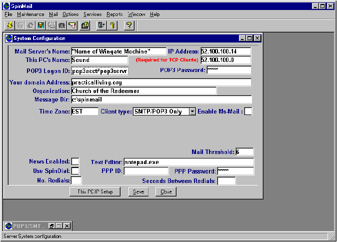The width and height of the screenshot is (337, 242).
Task: Click the key toolbar icon
Action: [x=112, y=25]
